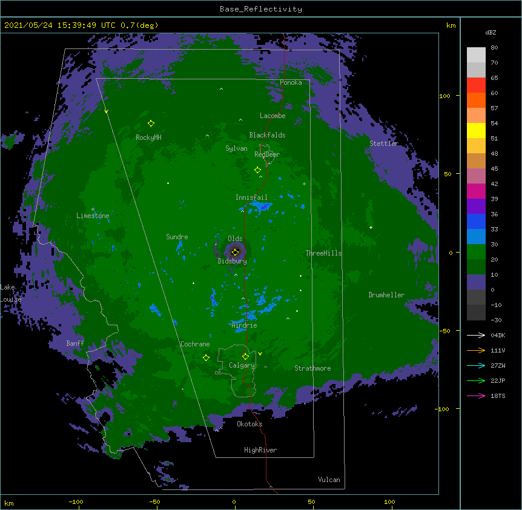Image resolution: width=522 pixels, height=510 pixels.
Task: Pick the bright yellow swatch below 54 dBZ
Action: [476, 130]
